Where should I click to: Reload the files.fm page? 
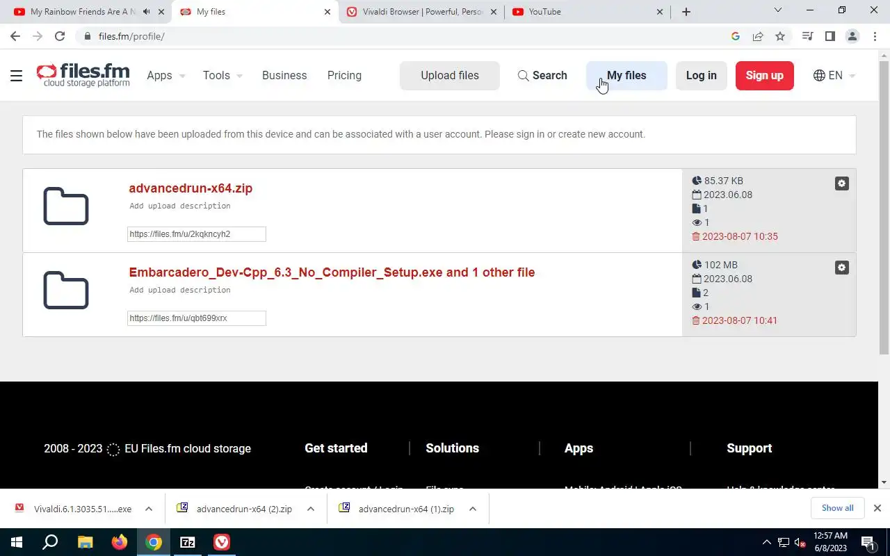[x=60, y=36]
